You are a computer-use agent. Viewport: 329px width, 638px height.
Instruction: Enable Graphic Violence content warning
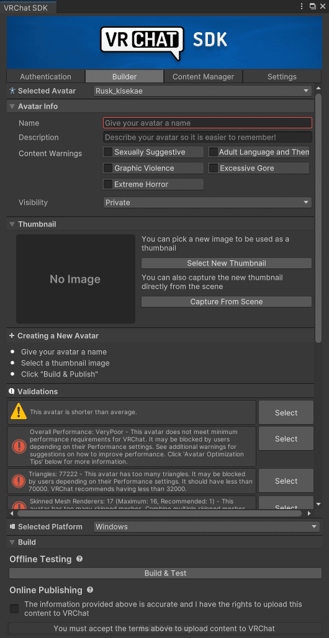[x=108, y=168]
